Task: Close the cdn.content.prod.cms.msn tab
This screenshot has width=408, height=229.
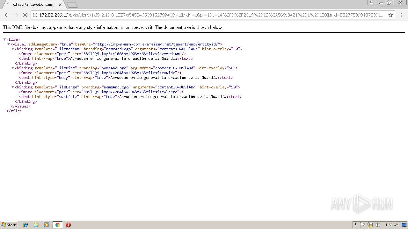Action: [60, 5]
